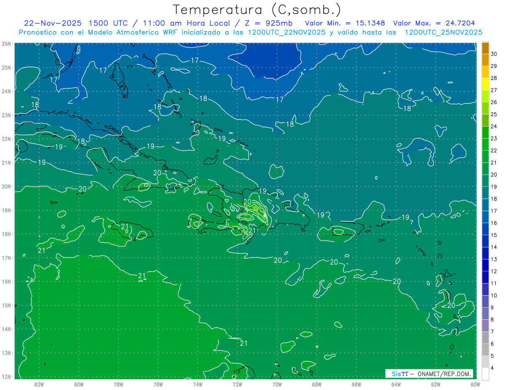Click the color scale label 15
Image resolution: width=505 pixels, height=390 pixels.
[494, 235]
